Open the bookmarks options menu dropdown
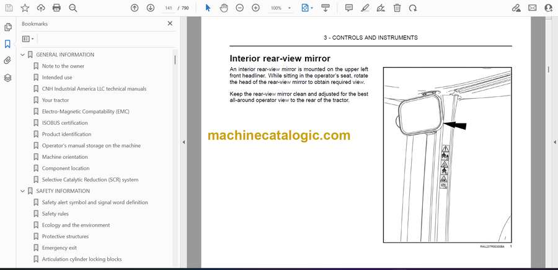Viewport: 558px width, 270px height. [29, 38]
